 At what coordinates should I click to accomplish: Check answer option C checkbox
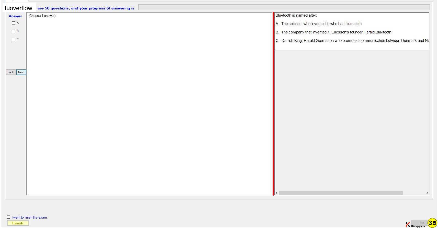14,40
